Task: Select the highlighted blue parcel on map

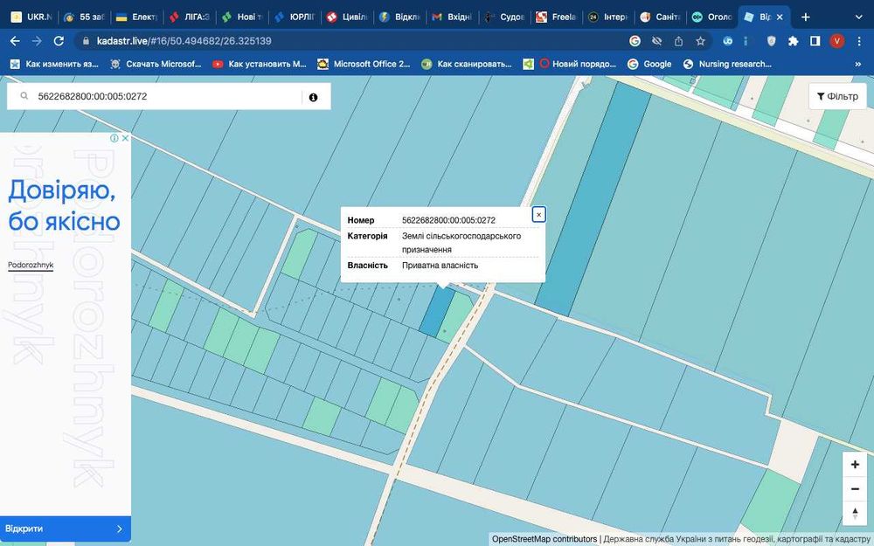Action: (x=436, y=312)
